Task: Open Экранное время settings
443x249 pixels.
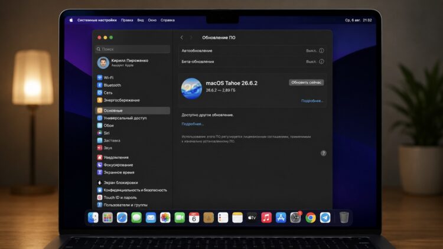Action: coord(133,172)
